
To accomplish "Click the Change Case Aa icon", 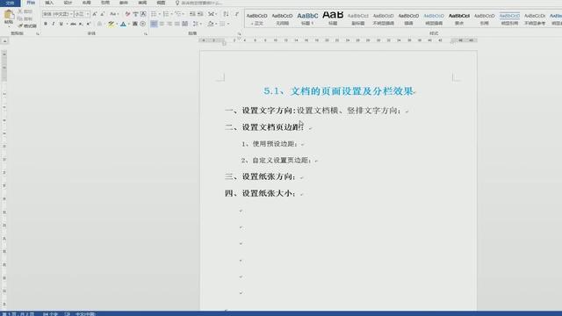I will click(x=112, y=14).
